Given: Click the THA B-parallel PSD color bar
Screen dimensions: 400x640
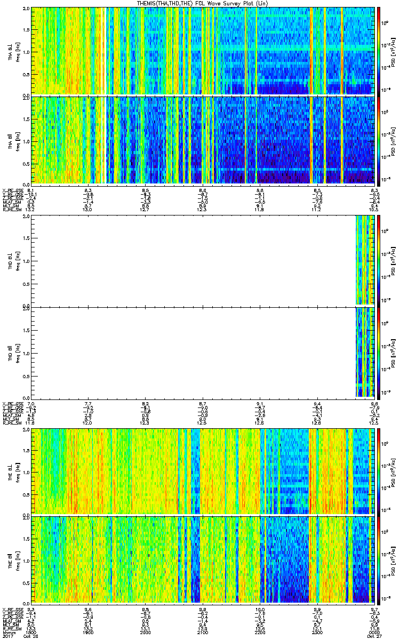Looking at the screenshot, I should click(379, 140).
